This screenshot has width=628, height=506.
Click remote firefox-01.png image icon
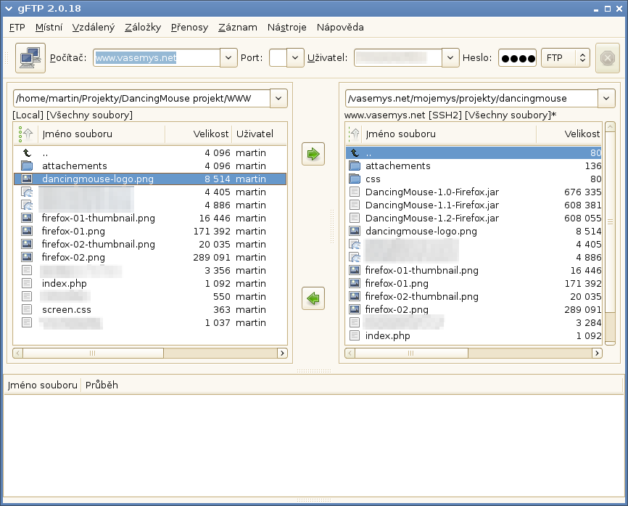click(x=355, y=283)
